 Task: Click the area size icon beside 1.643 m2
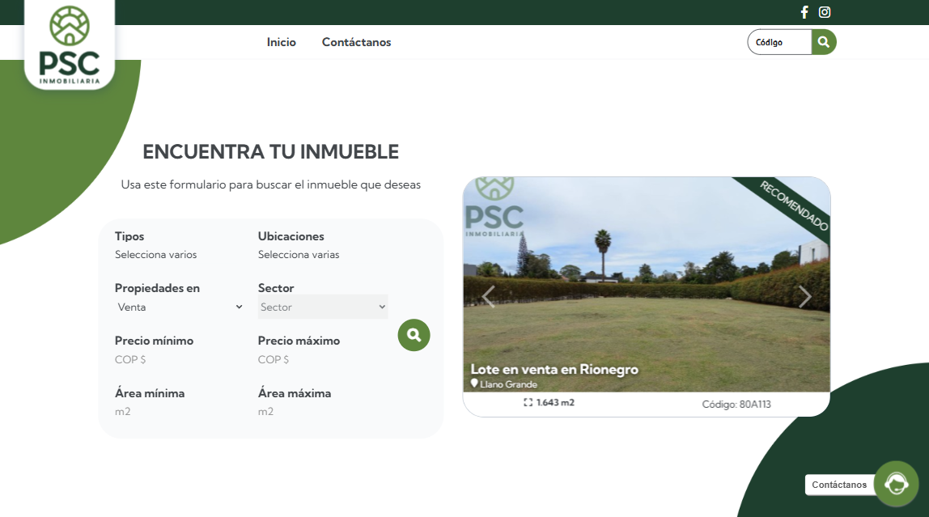(x=528, y=402)
